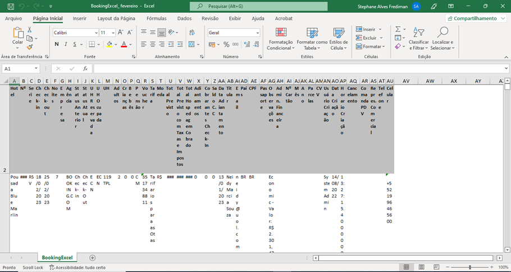
Task: Click the center align icon
Action: click(x=152, y=44)
